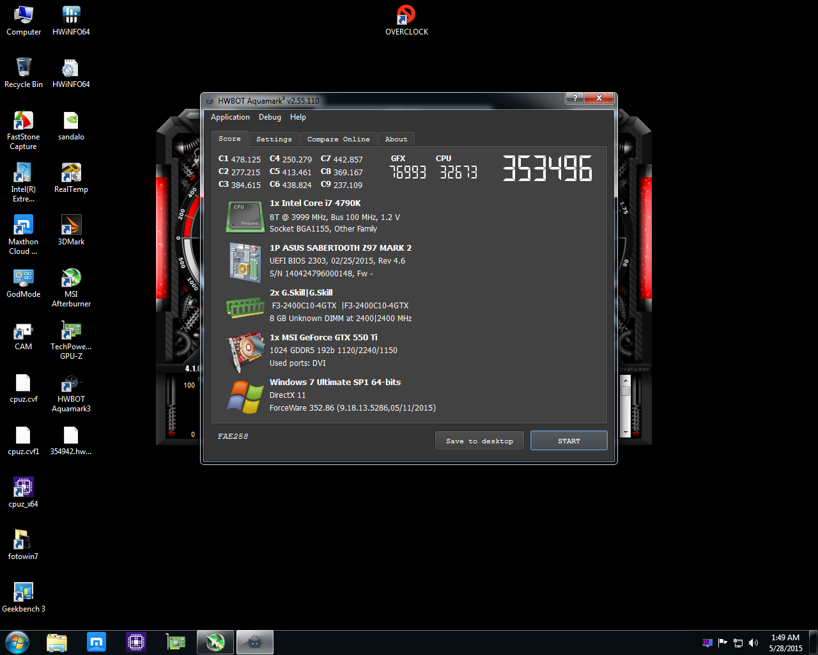This screenshot has height=655, width=818.
Task: Click the volume icon in system tray
Action: [753, 643]
